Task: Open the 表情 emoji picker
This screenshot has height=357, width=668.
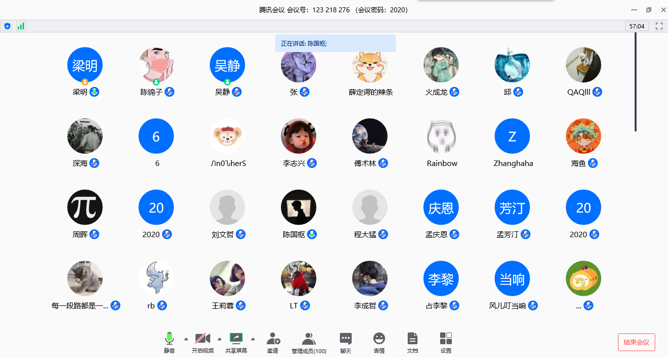Action: (x=379, y=338)
